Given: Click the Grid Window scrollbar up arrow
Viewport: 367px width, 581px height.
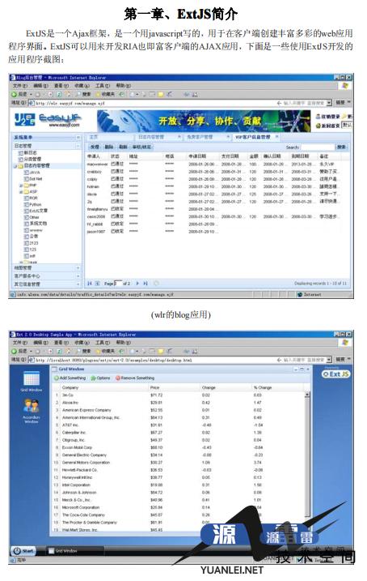Looking at the screenshot, I should pos(306,395).
